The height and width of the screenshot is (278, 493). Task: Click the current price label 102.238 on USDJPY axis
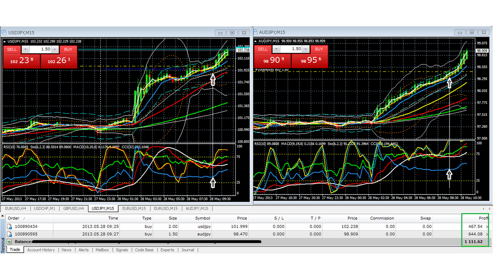point(243,50)
